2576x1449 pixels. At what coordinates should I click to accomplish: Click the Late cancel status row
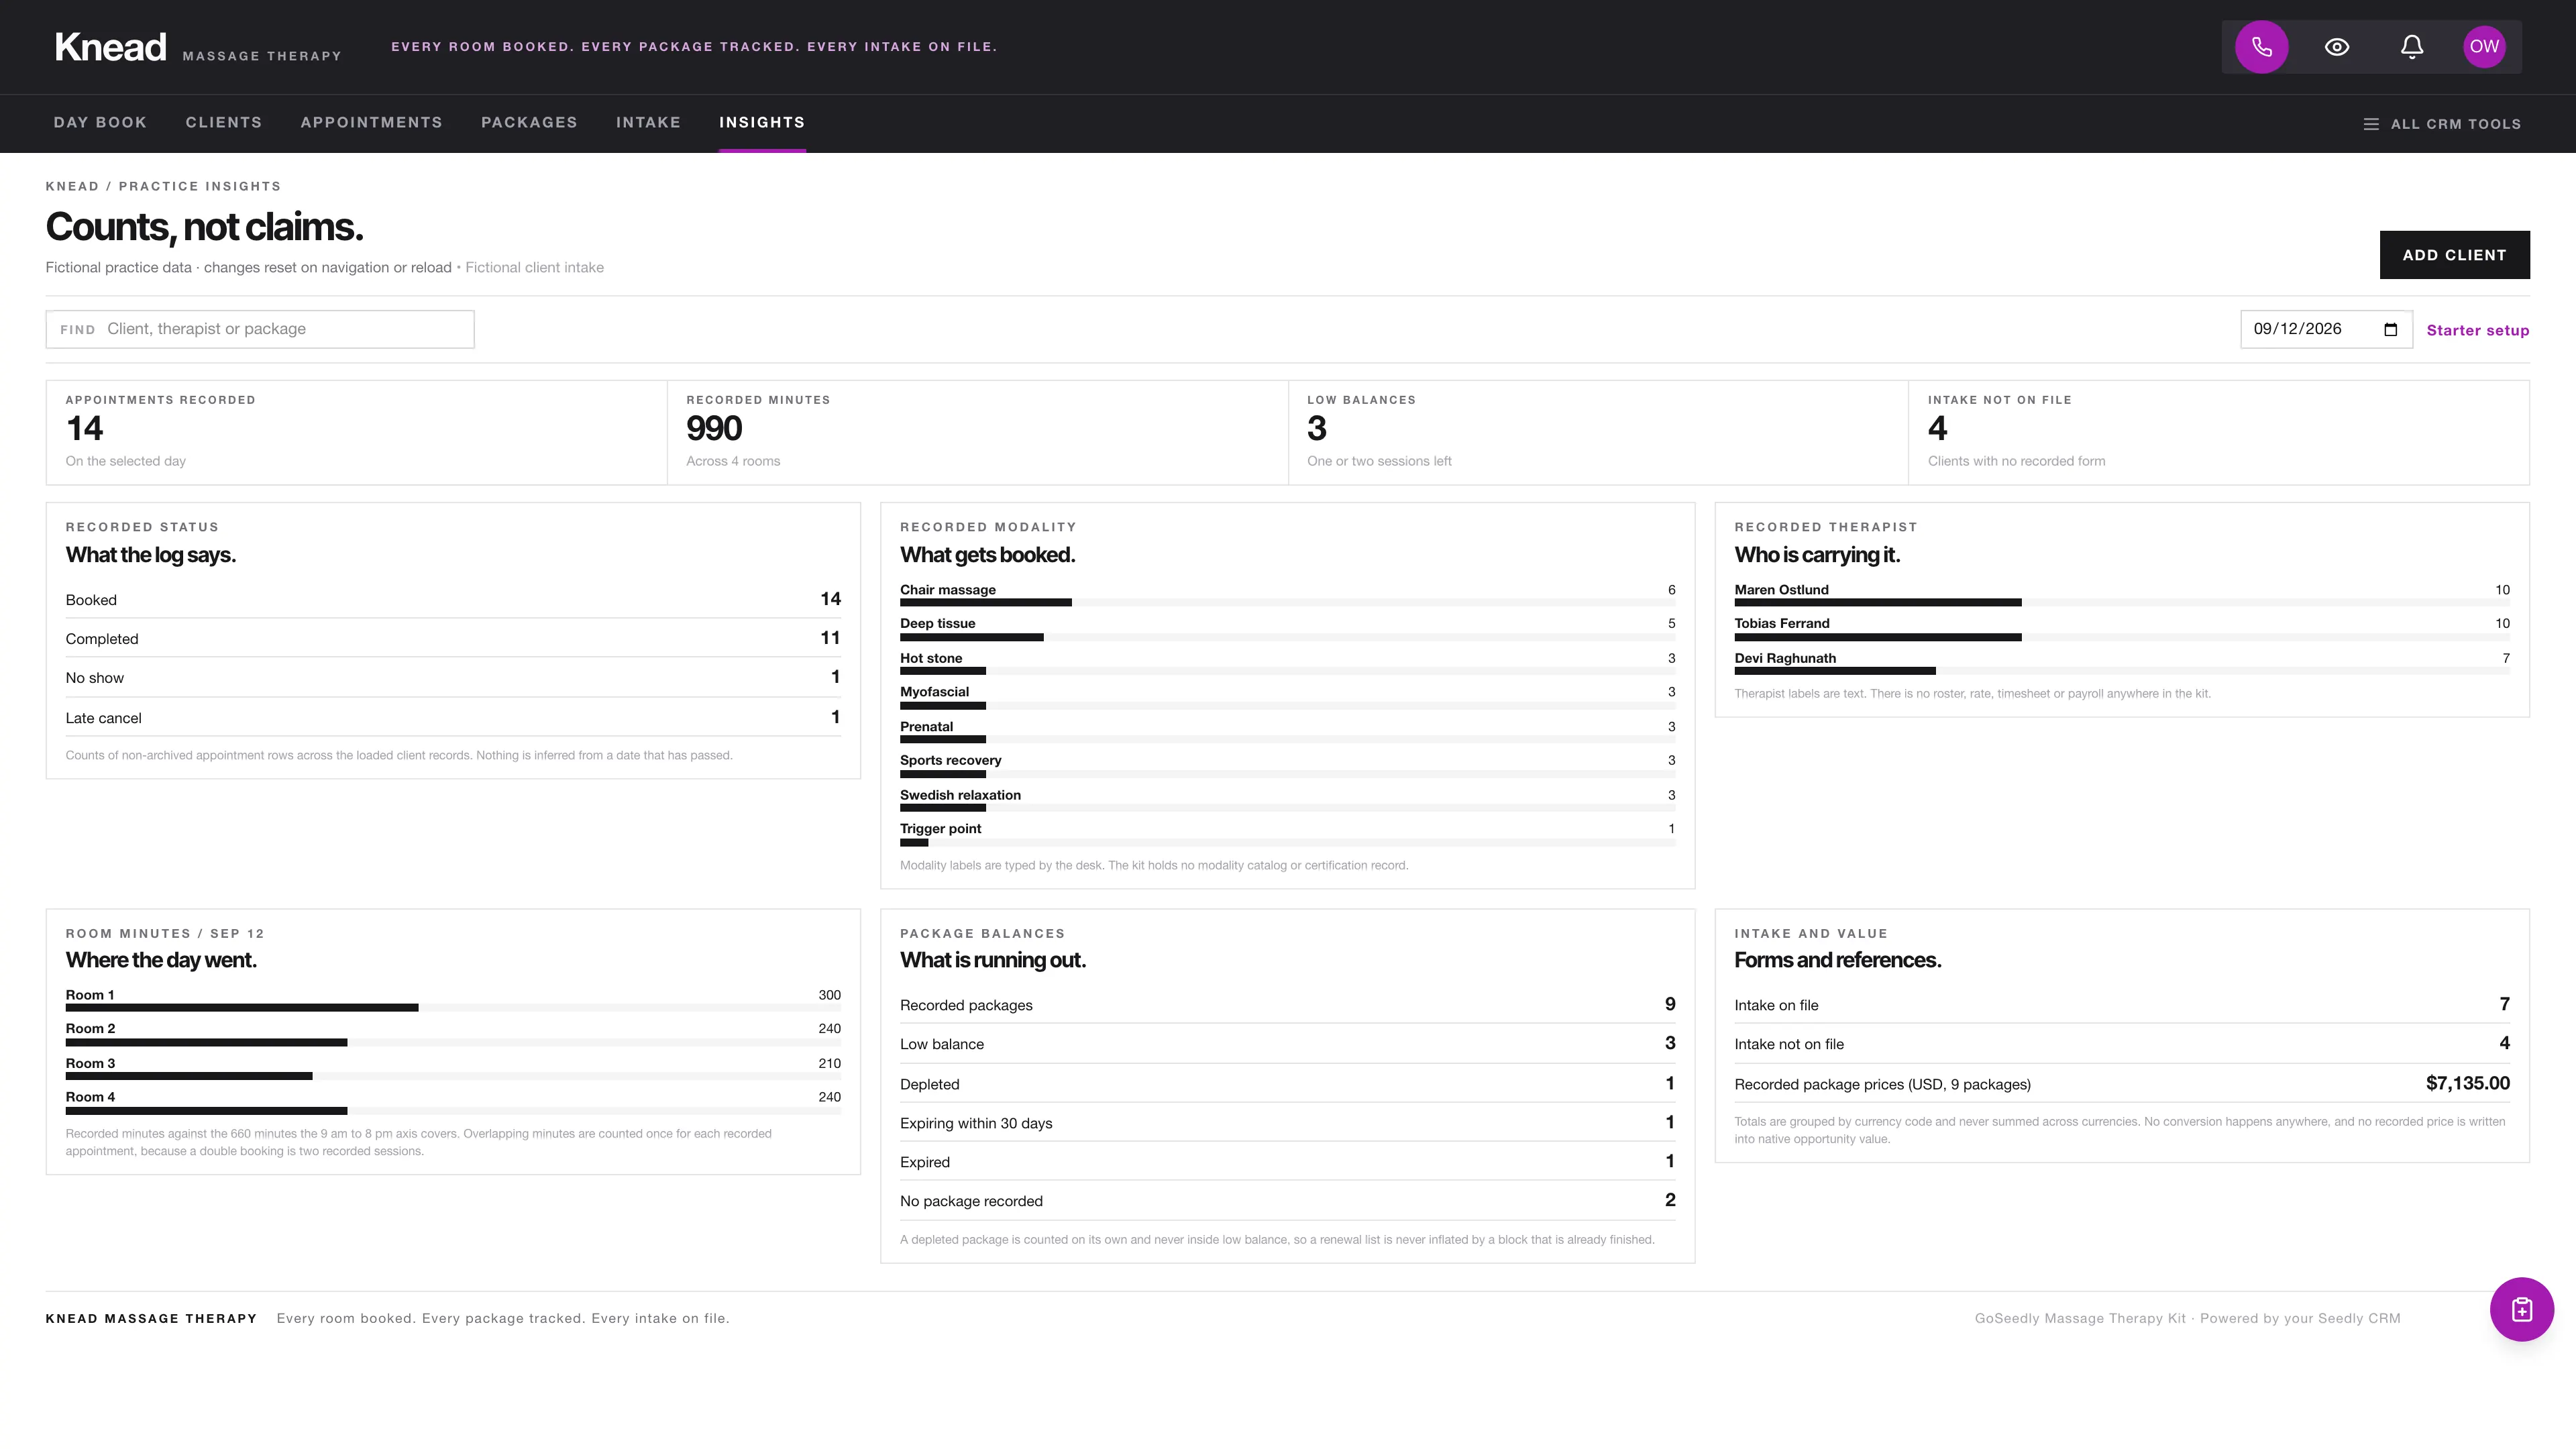click(x=453, y=718)
